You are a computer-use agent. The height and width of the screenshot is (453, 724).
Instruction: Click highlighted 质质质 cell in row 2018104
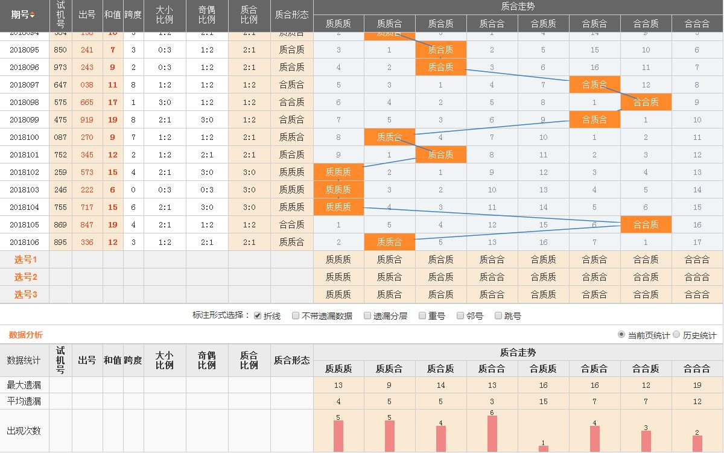338,207
